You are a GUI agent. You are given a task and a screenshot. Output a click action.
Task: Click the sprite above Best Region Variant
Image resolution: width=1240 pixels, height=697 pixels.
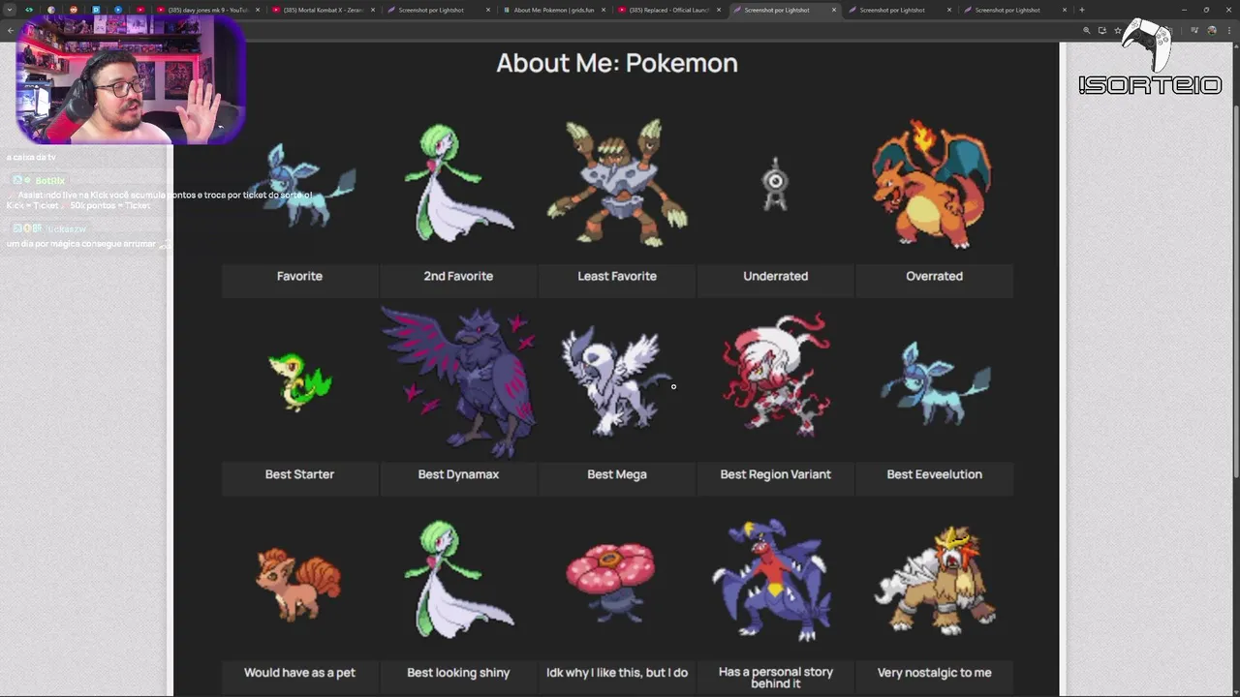[775, 375]
